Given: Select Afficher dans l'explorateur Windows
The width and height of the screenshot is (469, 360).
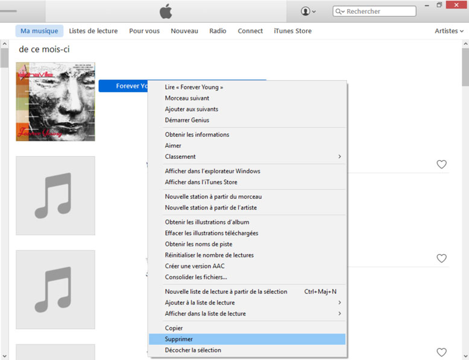Looking at the screenshot, I should point(247,171).
